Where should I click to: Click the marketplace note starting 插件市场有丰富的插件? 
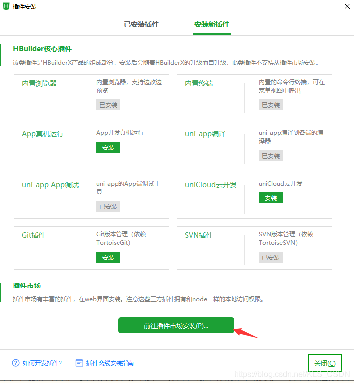[139, 299]
